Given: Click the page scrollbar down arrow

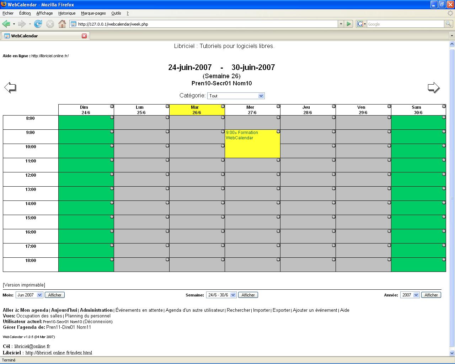Looking at the screenshot, I should click(x=452, y=353).
